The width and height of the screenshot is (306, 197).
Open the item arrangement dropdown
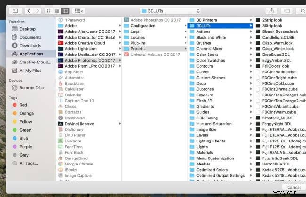(79, 10)
